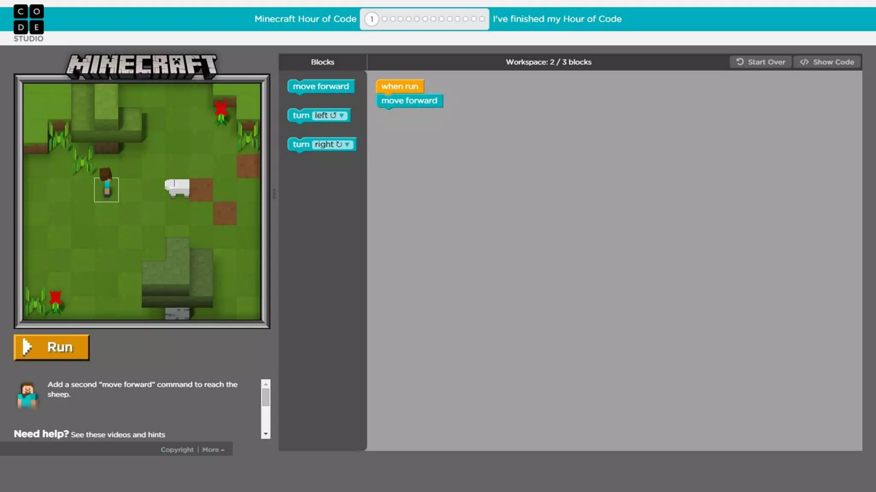The height and width of the screenshot is (492, 876).
Task: Select puzzle level 1 bubble
Action: [372, 19]
